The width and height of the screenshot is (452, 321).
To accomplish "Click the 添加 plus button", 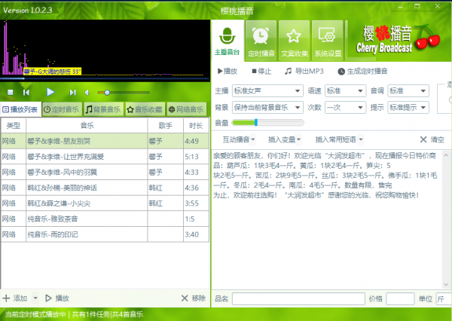I will click(15, 298).
